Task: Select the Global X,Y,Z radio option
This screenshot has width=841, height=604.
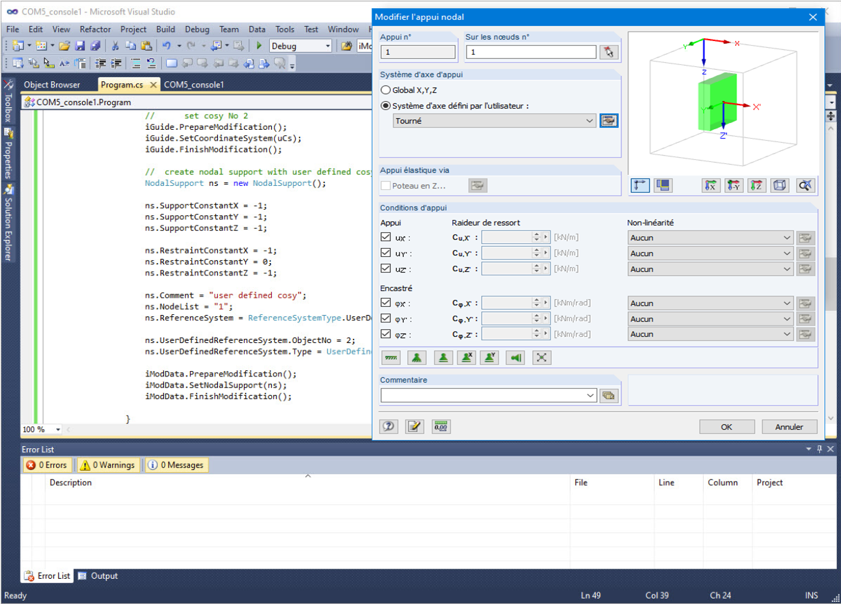Action: 386,90
